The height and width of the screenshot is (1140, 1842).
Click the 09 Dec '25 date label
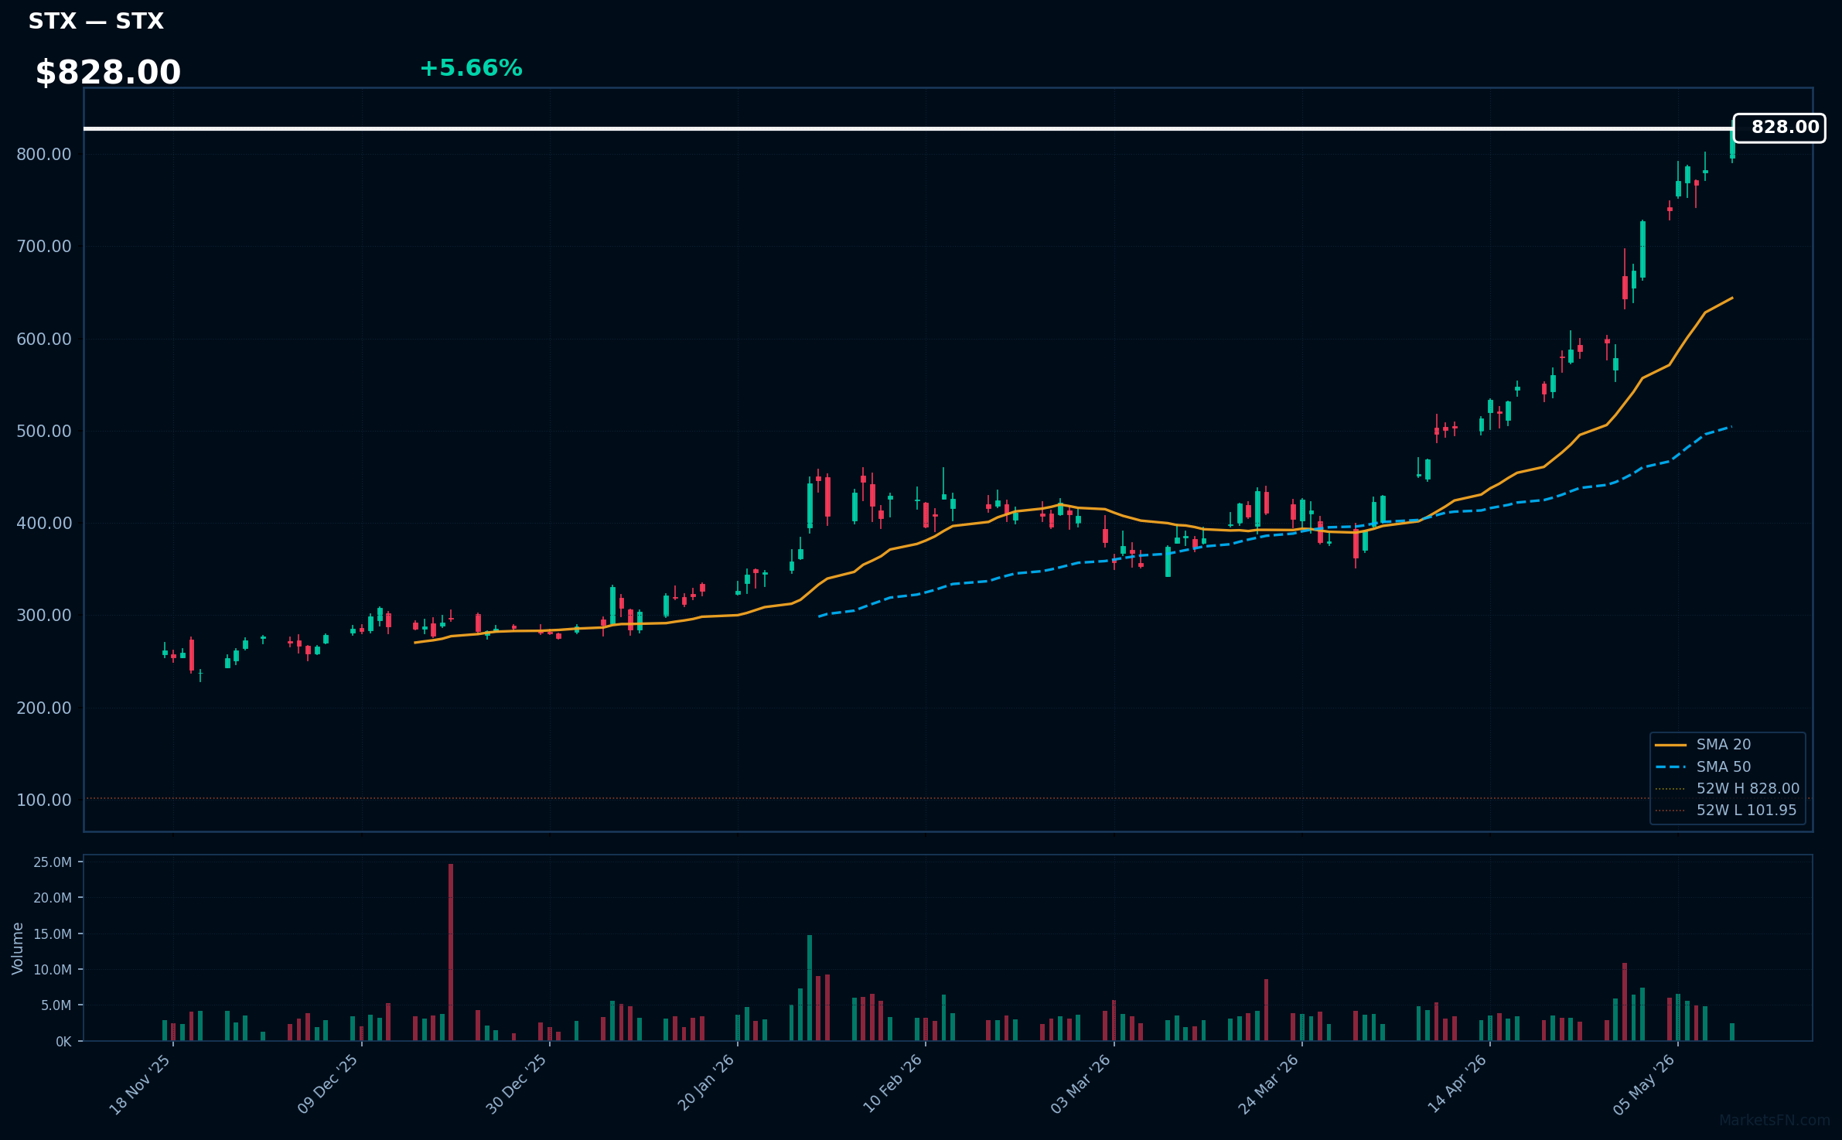click(x=328, y=1084)
